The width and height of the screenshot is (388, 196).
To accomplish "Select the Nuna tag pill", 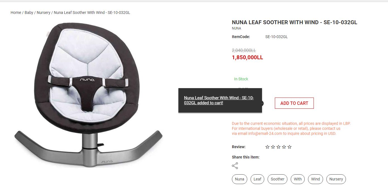I will pyautogui.click(x=239, y=179).
